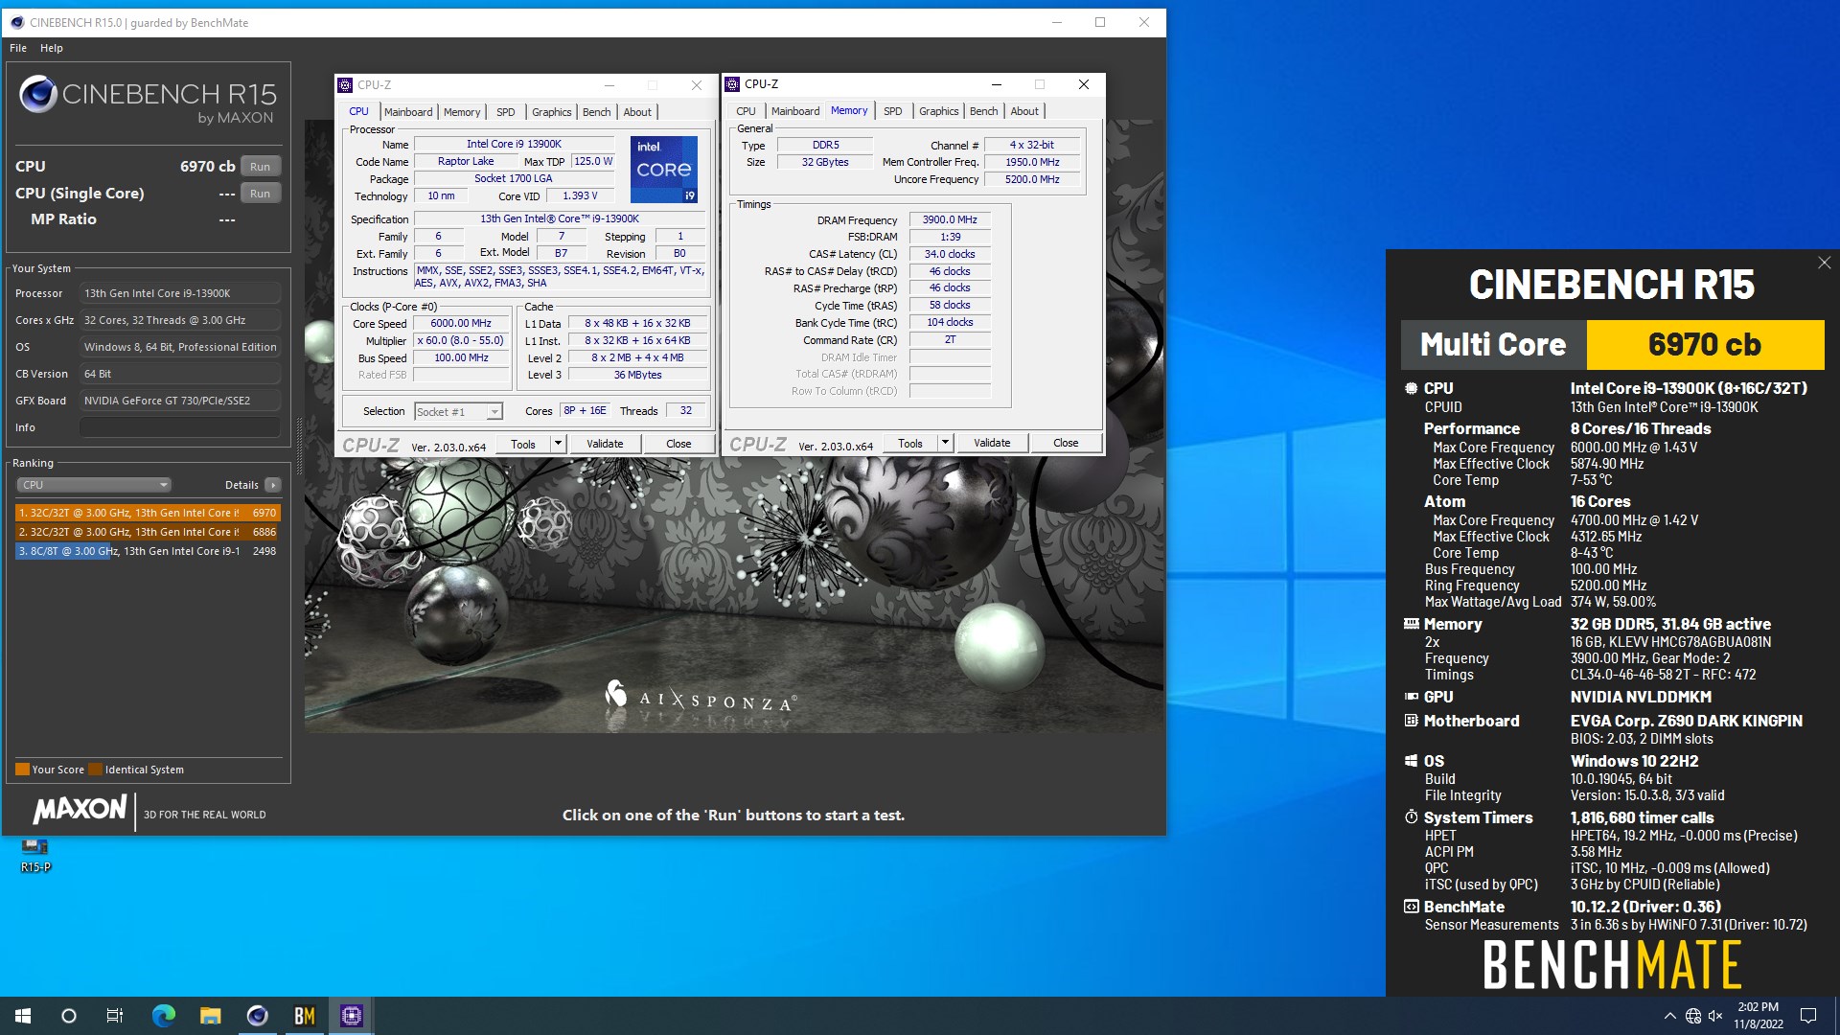Click the right CPU-Z title icon
Image resolution: width=1840 pixels, height=1035 pixels.
coord(733,84)
